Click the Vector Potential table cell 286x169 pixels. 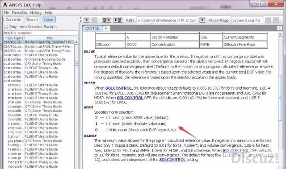click(175, 37)
